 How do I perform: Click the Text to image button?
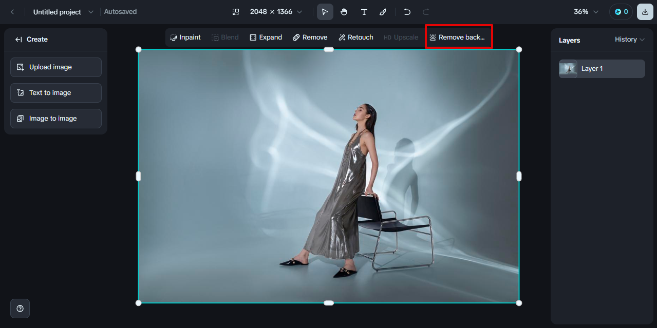(x=56, y=93)
